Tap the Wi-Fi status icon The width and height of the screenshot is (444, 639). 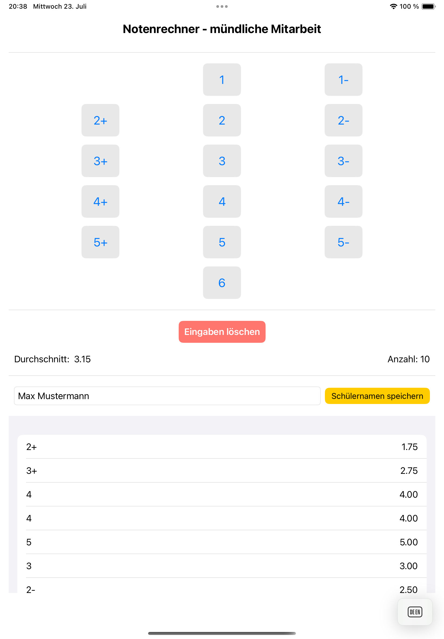click(393, 6)
